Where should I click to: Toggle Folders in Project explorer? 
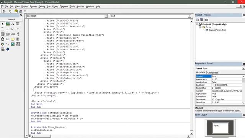click(207, 20)
